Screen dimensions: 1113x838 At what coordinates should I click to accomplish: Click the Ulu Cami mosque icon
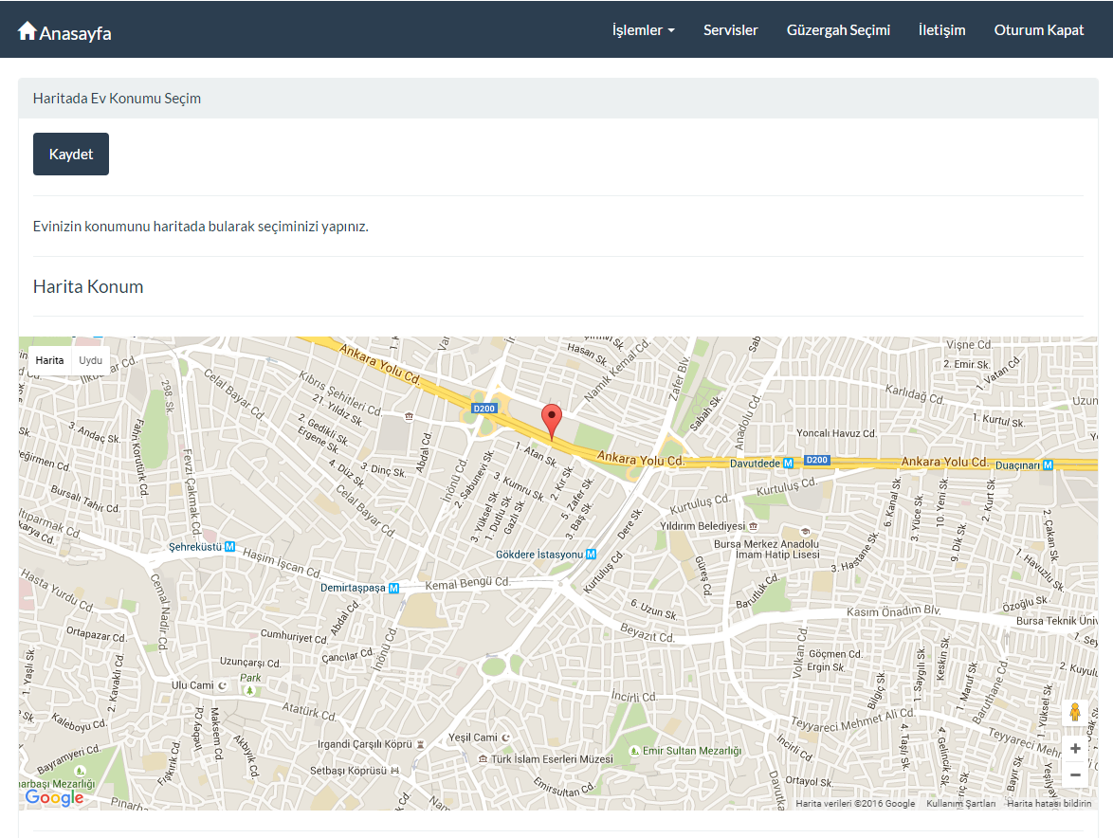pos(222,685)
